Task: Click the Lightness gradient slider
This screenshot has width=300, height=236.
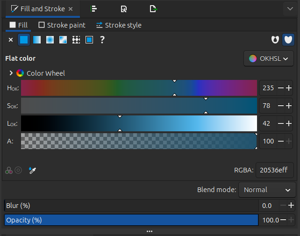Action: (139, 123)
